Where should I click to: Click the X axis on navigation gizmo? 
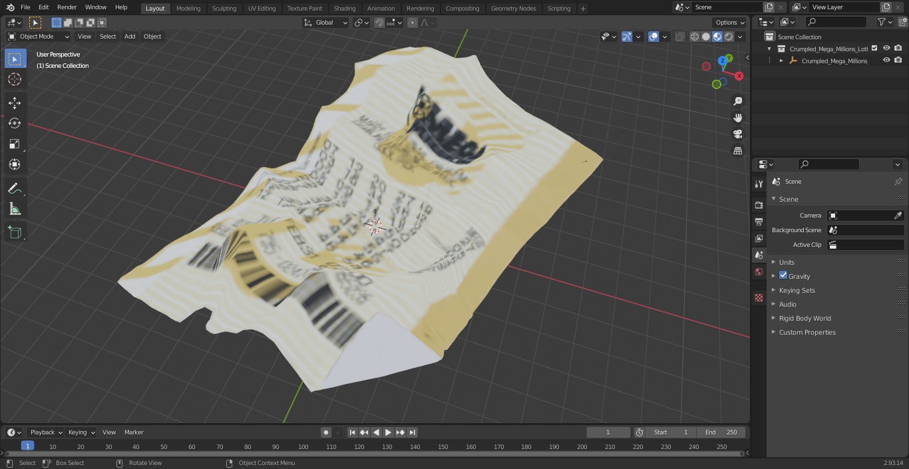739,76
